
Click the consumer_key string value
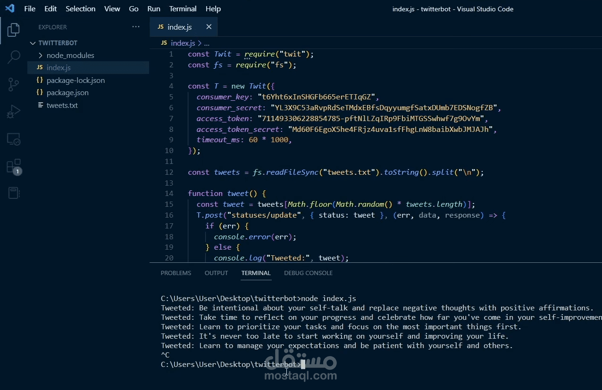[316, 97]
